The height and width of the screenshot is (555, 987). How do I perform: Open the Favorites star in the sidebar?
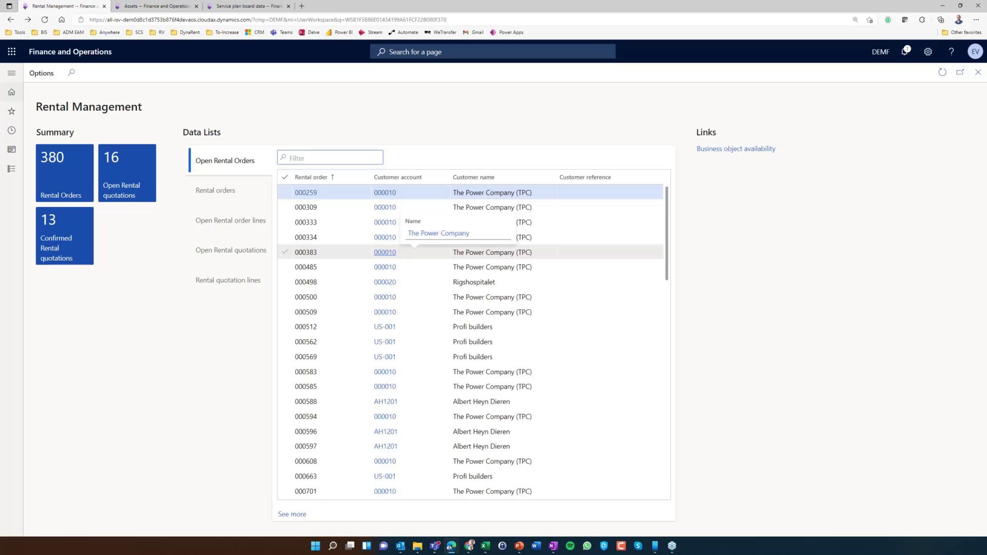(11, 111)
